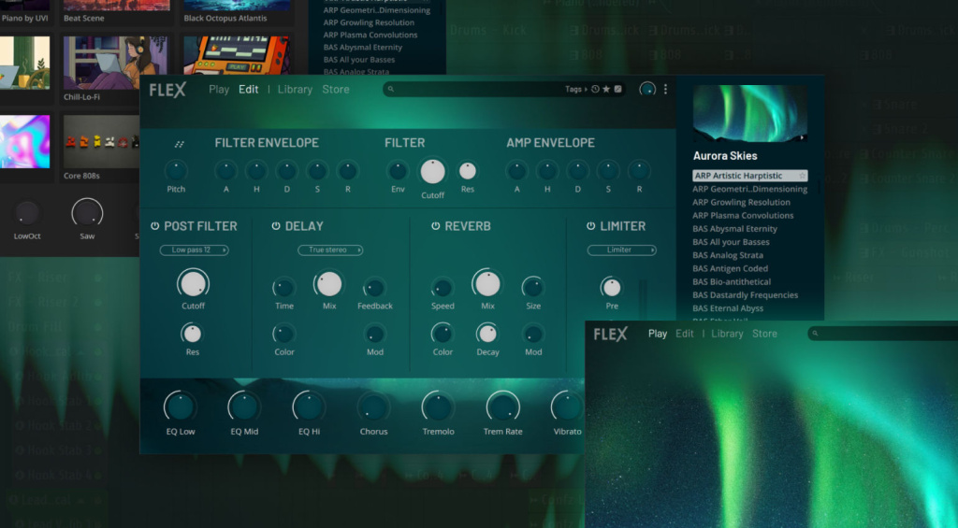
Task: Click the Filter Env knob
Action: click(x=398, y=170)
